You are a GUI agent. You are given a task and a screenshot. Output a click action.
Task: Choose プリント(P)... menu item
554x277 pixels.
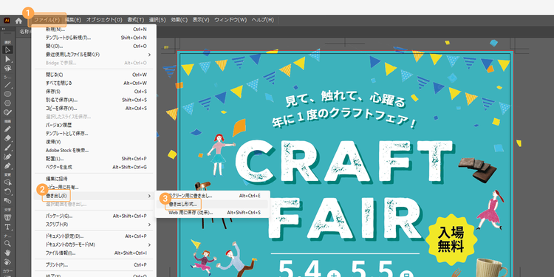94,264
